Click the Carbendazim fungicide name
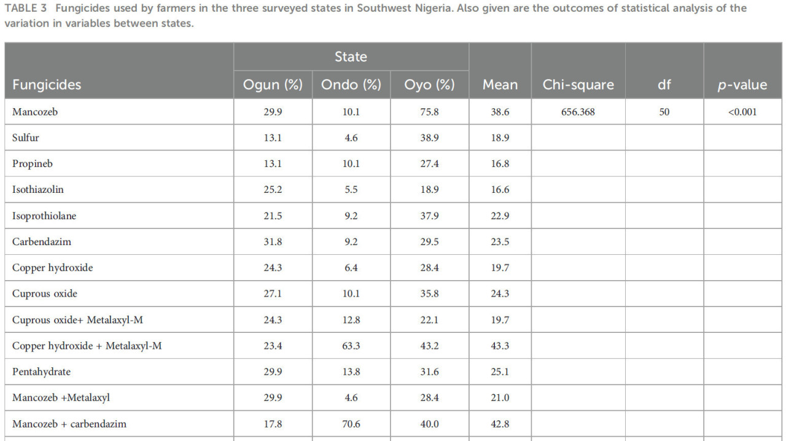Screen dimensions: 786x441 tap(42, 241)
